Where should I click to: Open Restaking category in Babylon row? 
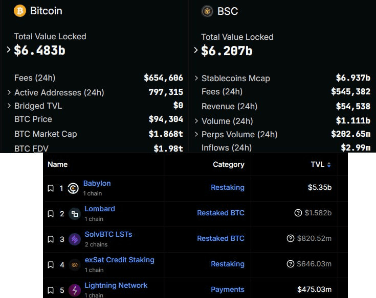(x=228, y=187)
